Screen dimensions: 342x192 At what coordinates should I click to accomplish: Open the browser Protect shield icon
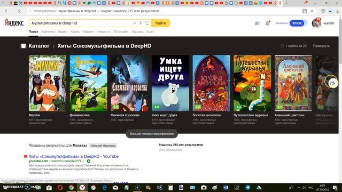[x=323, y=11]
